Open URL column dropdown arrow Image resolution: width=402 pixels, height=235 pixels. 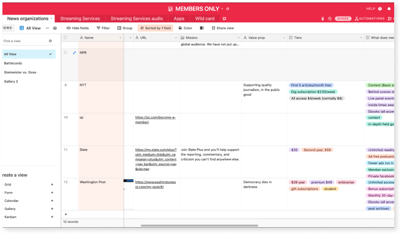[x=176, y=38]
